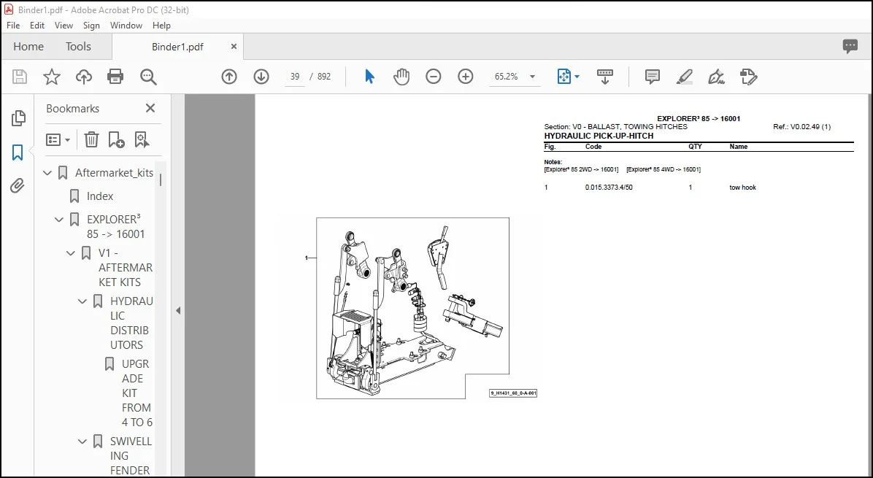Open the Edit menu
This screenshot has width=873, height=478.
tap(37, 26)
